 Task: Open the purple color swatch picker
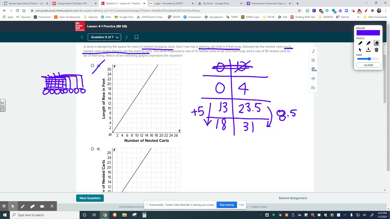pos(368,33)
